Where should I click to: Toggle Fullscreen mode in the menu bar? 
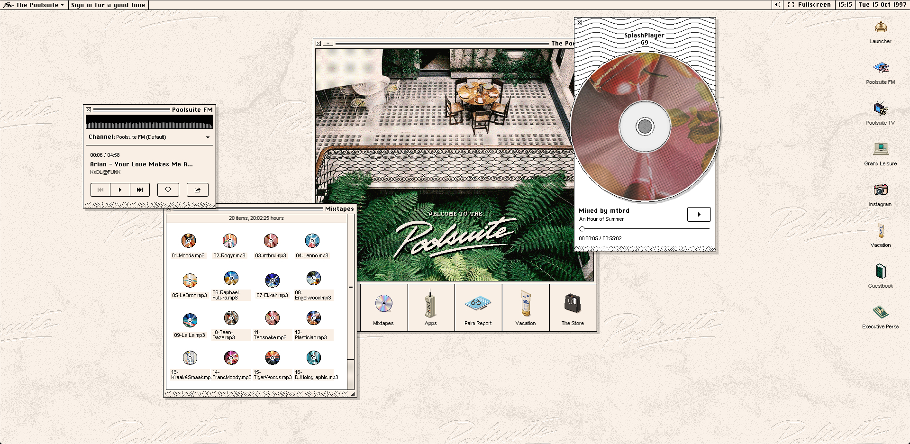tap(810, 5)
